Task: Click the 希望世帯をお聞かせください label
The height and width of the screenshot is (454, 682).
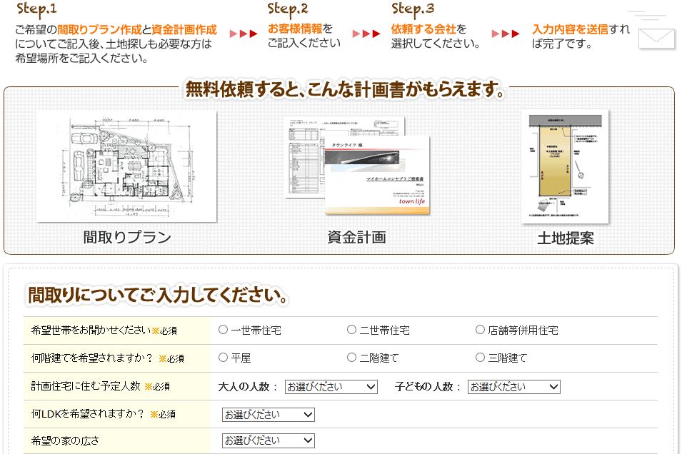Action: tap(91, 331)
